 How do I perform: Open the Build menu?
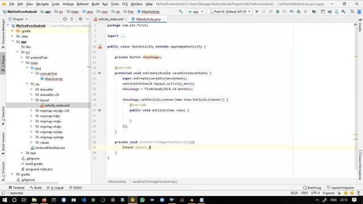tap(95, 4)
